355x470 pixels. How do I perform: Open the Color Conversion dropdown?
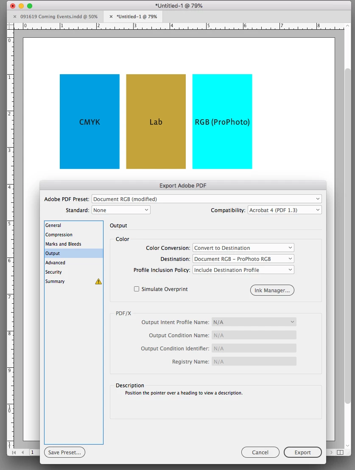[243, 248]
